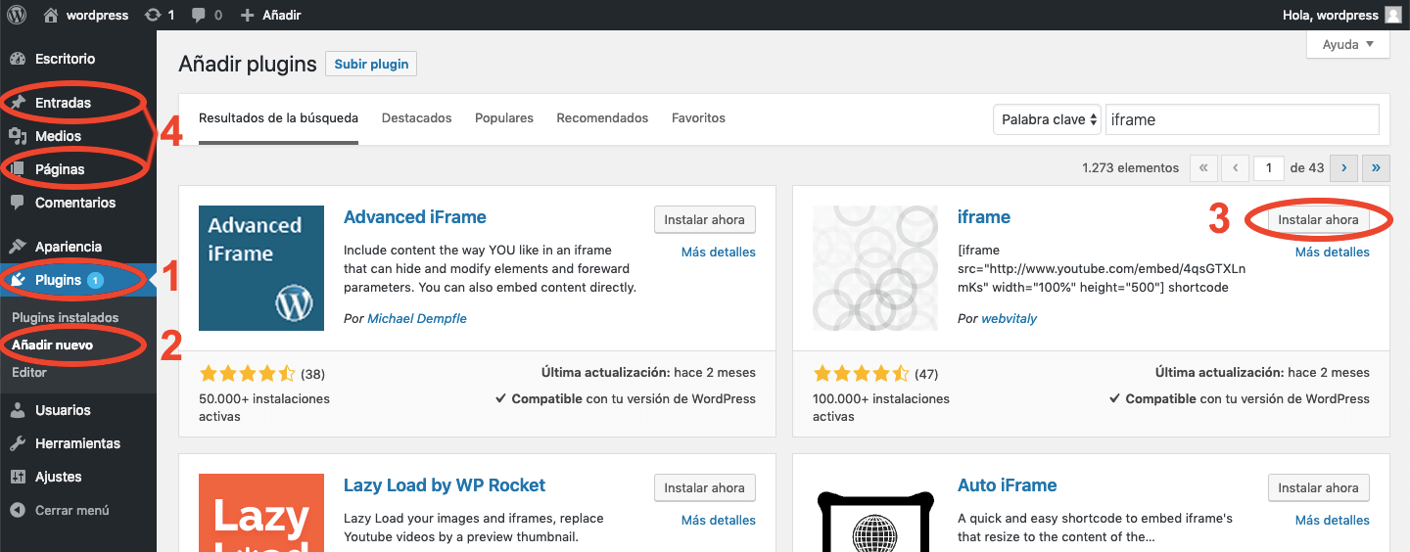Switch to the Destacados tab
Image resolution: width=1410 pixels, height=552 pixels.
click(417, 118)
